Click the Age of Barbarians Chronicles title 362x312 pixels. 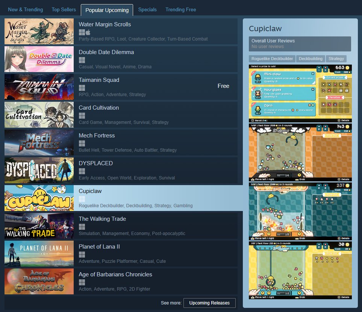(115, 274)
